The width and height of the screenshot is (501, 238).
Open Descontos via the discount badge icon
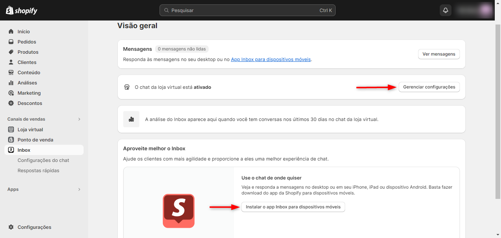(11, 103)
